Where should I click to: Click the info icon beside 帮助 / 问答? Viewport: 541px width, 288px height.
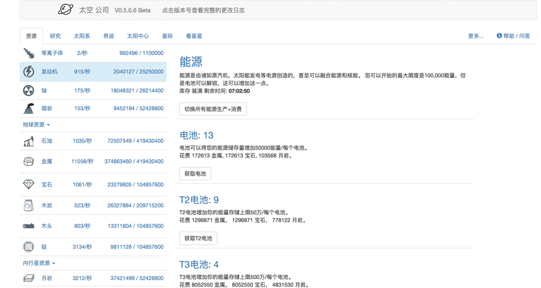[499, 36]
